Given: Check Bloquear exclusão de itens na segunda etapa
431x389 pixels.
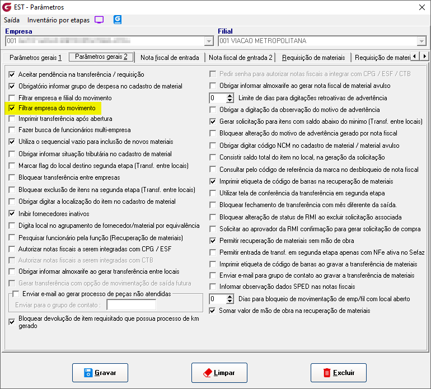Looking at the screenshot, I should pos(12,190).
